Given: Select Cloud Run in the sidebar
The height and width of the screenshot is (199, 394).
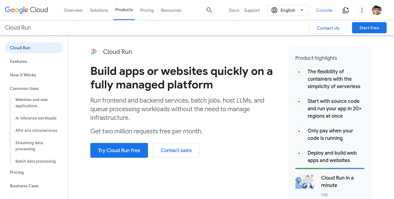Looking at the screenshot, I should click(x=34, y=48).
